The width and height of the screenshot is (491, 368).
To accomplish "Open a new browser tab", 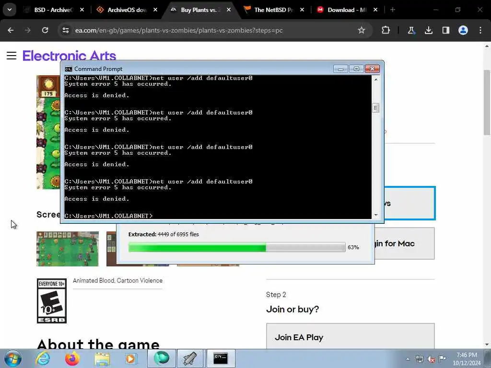I will tap(393, 10).
